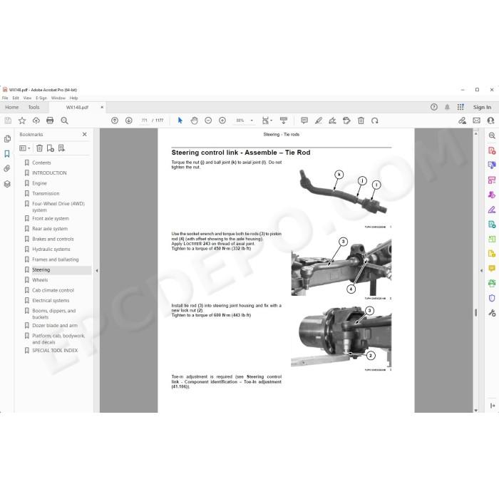Open the sign document tool
The width and height of the screenshot is (499, 499).
[x=332, y=120]
